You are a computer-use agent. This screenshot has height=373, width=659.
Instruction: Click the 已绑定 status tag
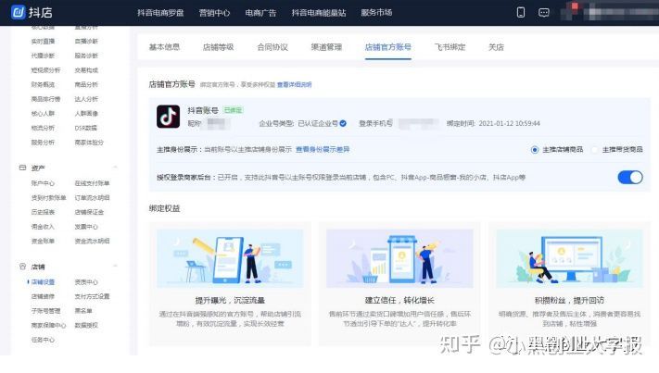(233, 110)
